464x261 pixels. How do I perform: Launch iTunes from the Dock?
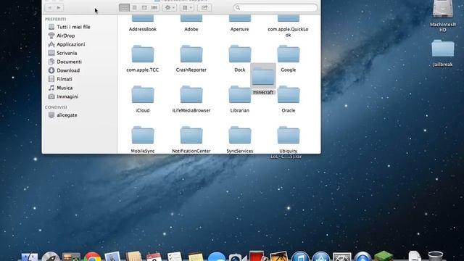click(x=300, y=257)
